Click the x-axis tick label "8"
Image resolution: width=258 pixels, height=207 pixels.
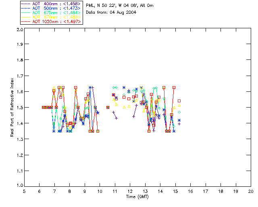coord(70,191)
